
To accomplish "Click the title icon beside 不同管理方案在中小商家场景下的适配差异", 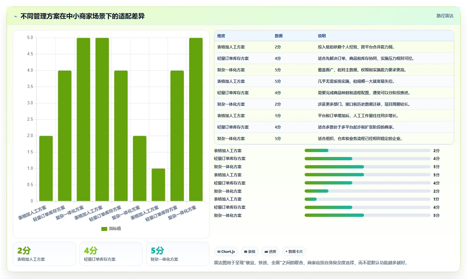I will coord(15,16).
